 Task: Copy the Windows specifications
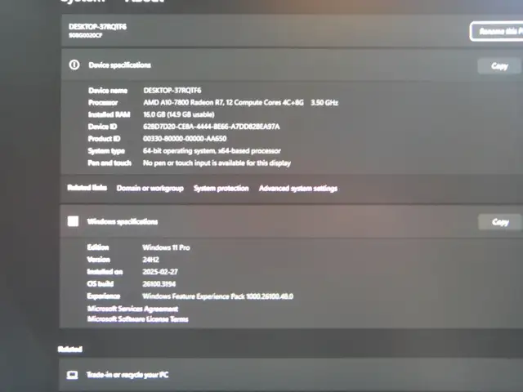click(499, 222)
